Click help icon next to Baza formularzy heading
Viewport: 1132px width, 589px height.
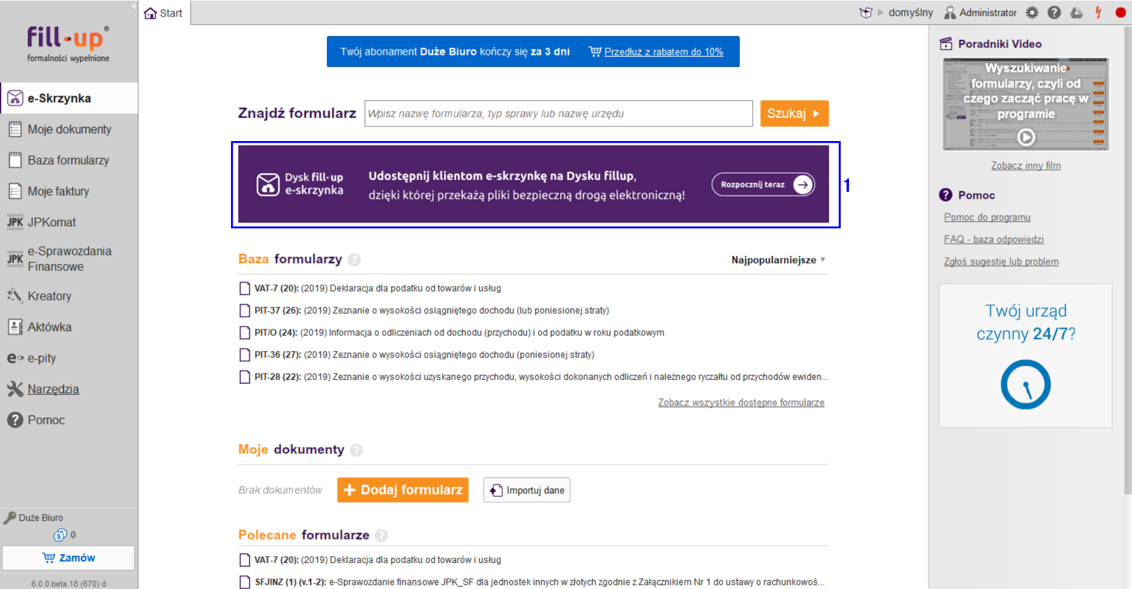[354, 260]
